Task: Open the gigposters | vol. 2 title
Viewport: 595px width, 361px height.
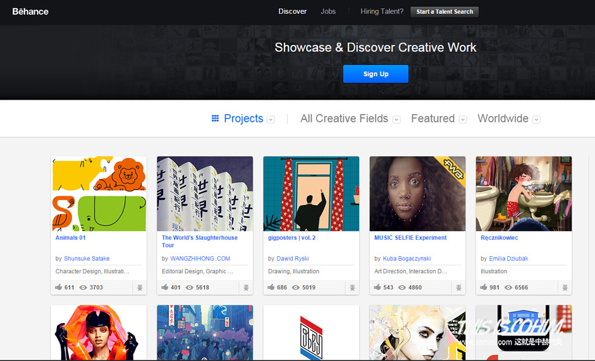Action: (x=291, y=238)
